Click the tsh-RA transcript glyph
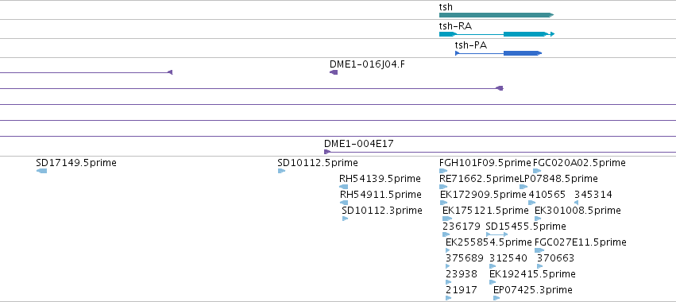This screenshot has width=676, height=302. pos(496,34)
